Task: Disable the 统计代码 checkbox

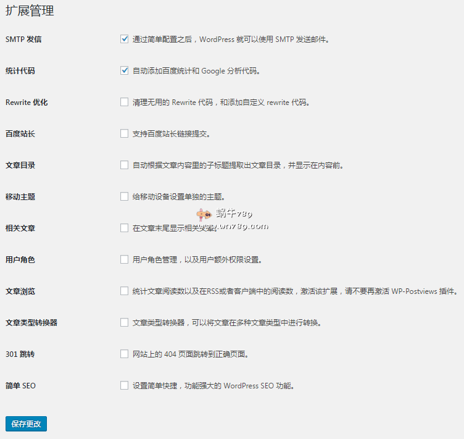Action: [x=125, y=70]
